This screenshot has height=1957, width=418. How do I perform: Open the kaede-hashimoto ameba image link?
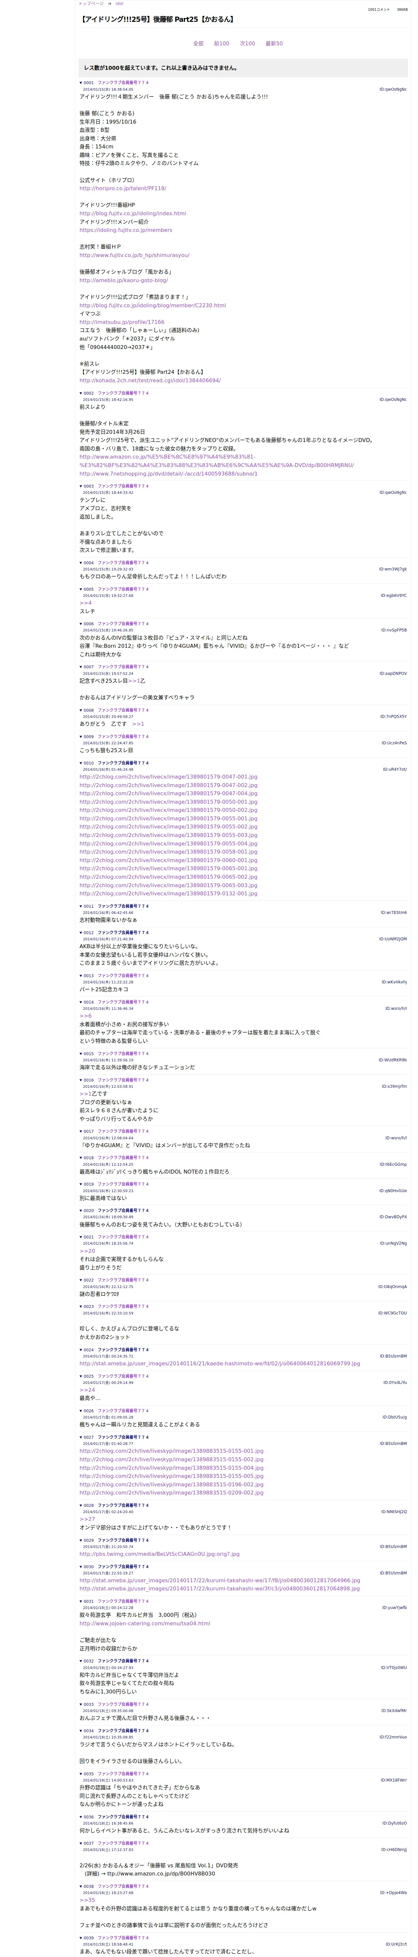[x=220, y=1364]
